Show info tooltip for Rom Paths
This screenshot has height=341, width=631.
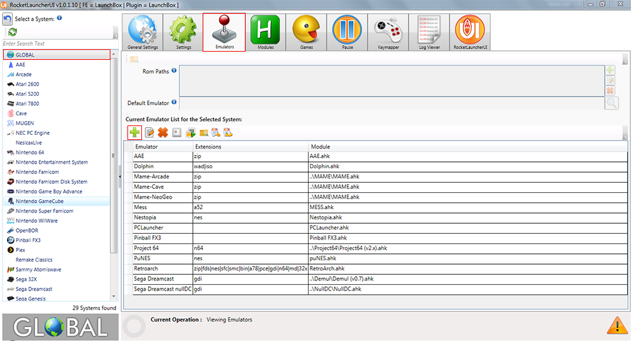tap(174, 71)
